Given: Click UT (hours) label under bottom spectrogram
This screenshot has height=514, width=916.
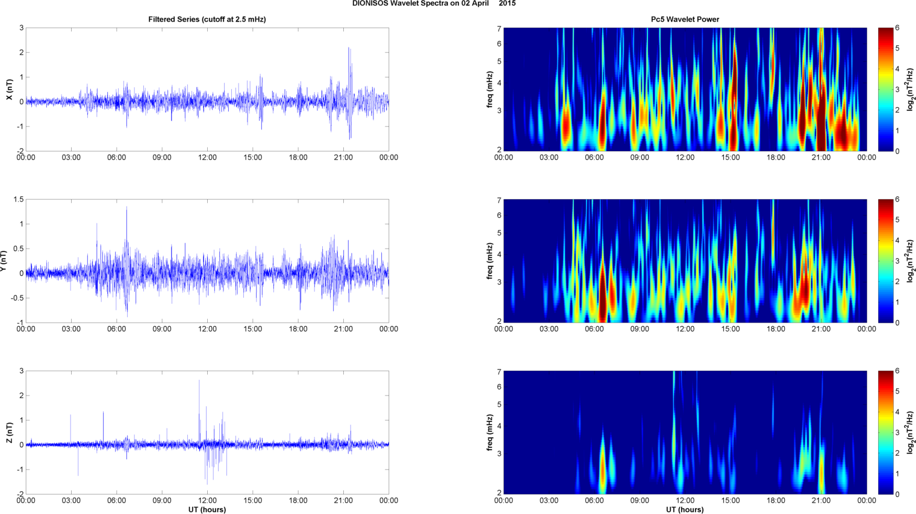Looking at the screenshot, I should pos(685,509).
